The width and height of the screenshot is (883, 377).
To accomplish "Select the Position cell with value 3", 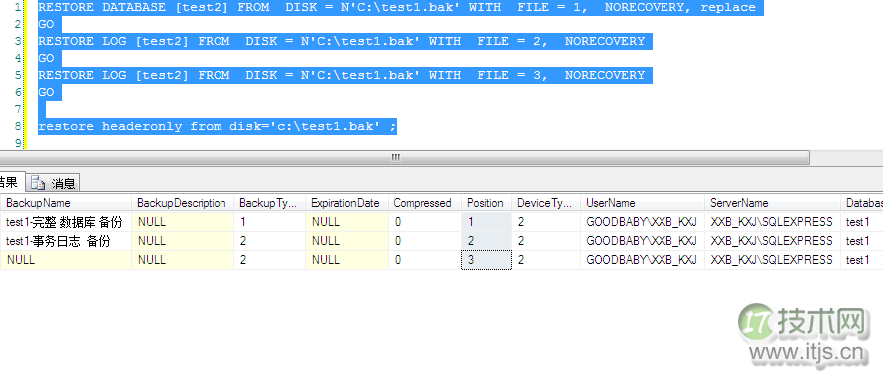I will pos(486,260).
